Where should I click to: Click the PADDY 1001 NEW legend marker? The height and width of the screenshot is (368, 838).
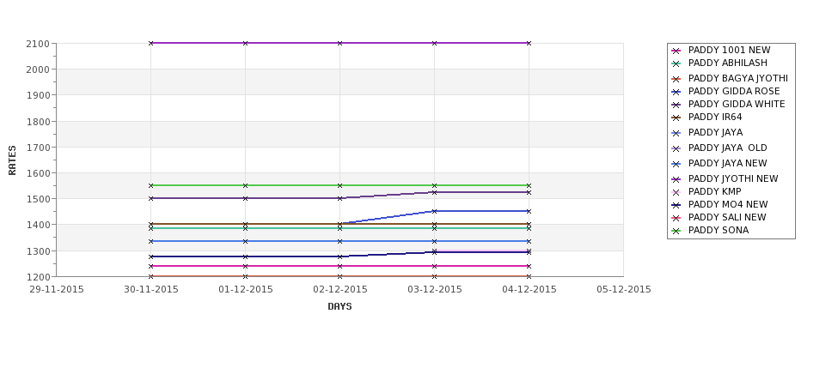pos(676,51)
